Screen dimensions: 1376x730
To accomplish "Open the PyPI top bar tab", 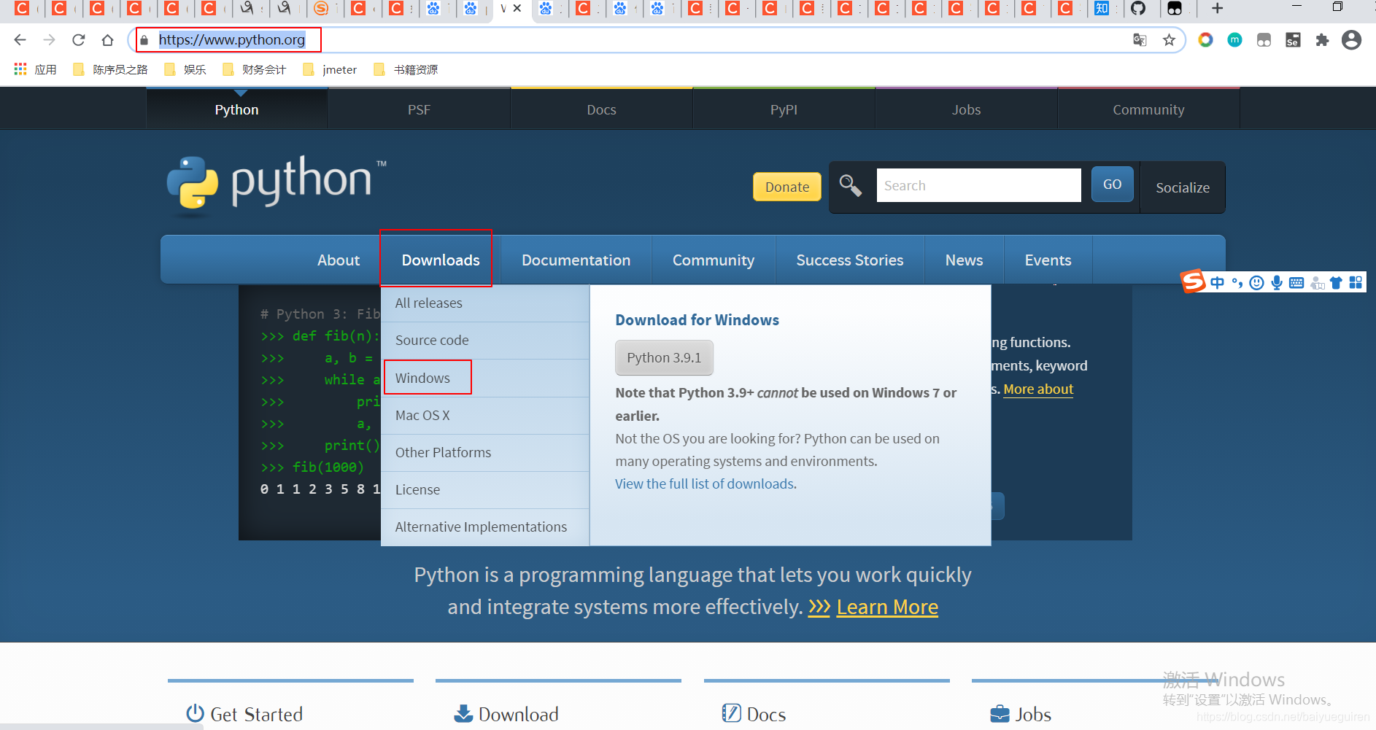I will tap(784, 109).
